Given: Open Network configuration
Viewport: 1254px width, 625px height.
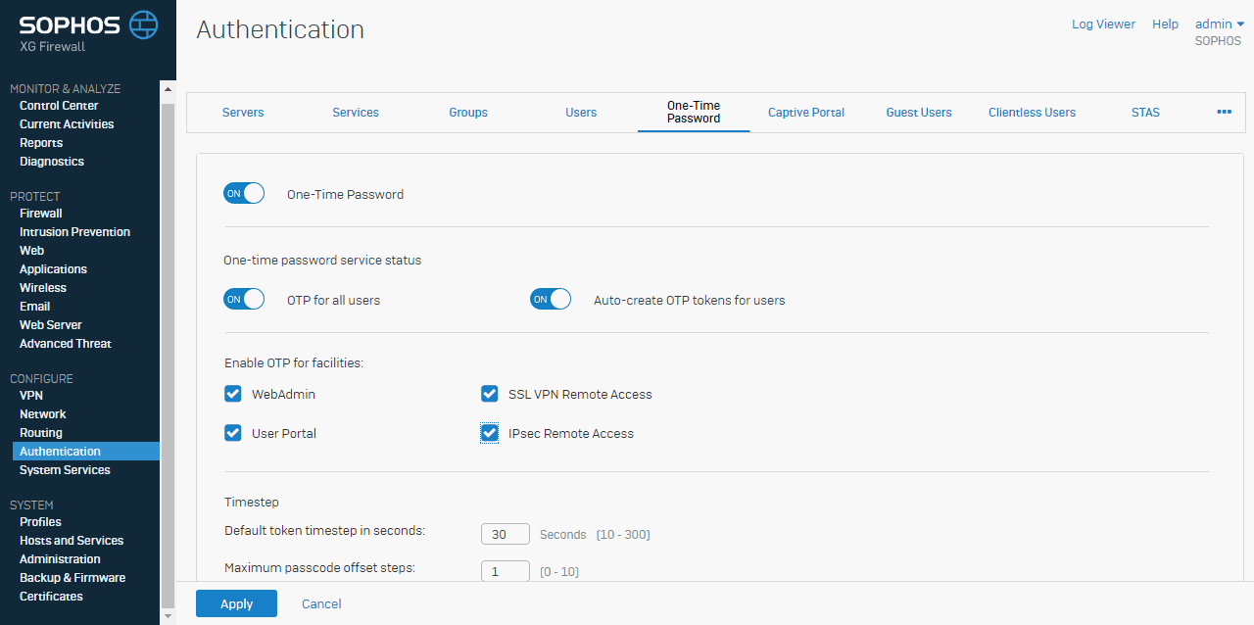Looking at the screenshot, I should [43, 414].
